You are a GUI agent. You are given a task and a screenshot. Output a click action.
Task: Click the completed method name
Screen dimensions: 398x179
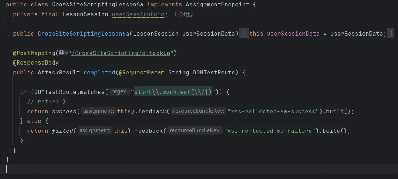99,72
